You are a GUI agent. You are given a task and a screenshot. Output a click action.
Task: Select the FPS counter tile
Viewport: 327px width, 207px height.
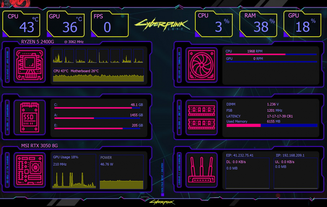pyautogui.click(x=109, y=24)
